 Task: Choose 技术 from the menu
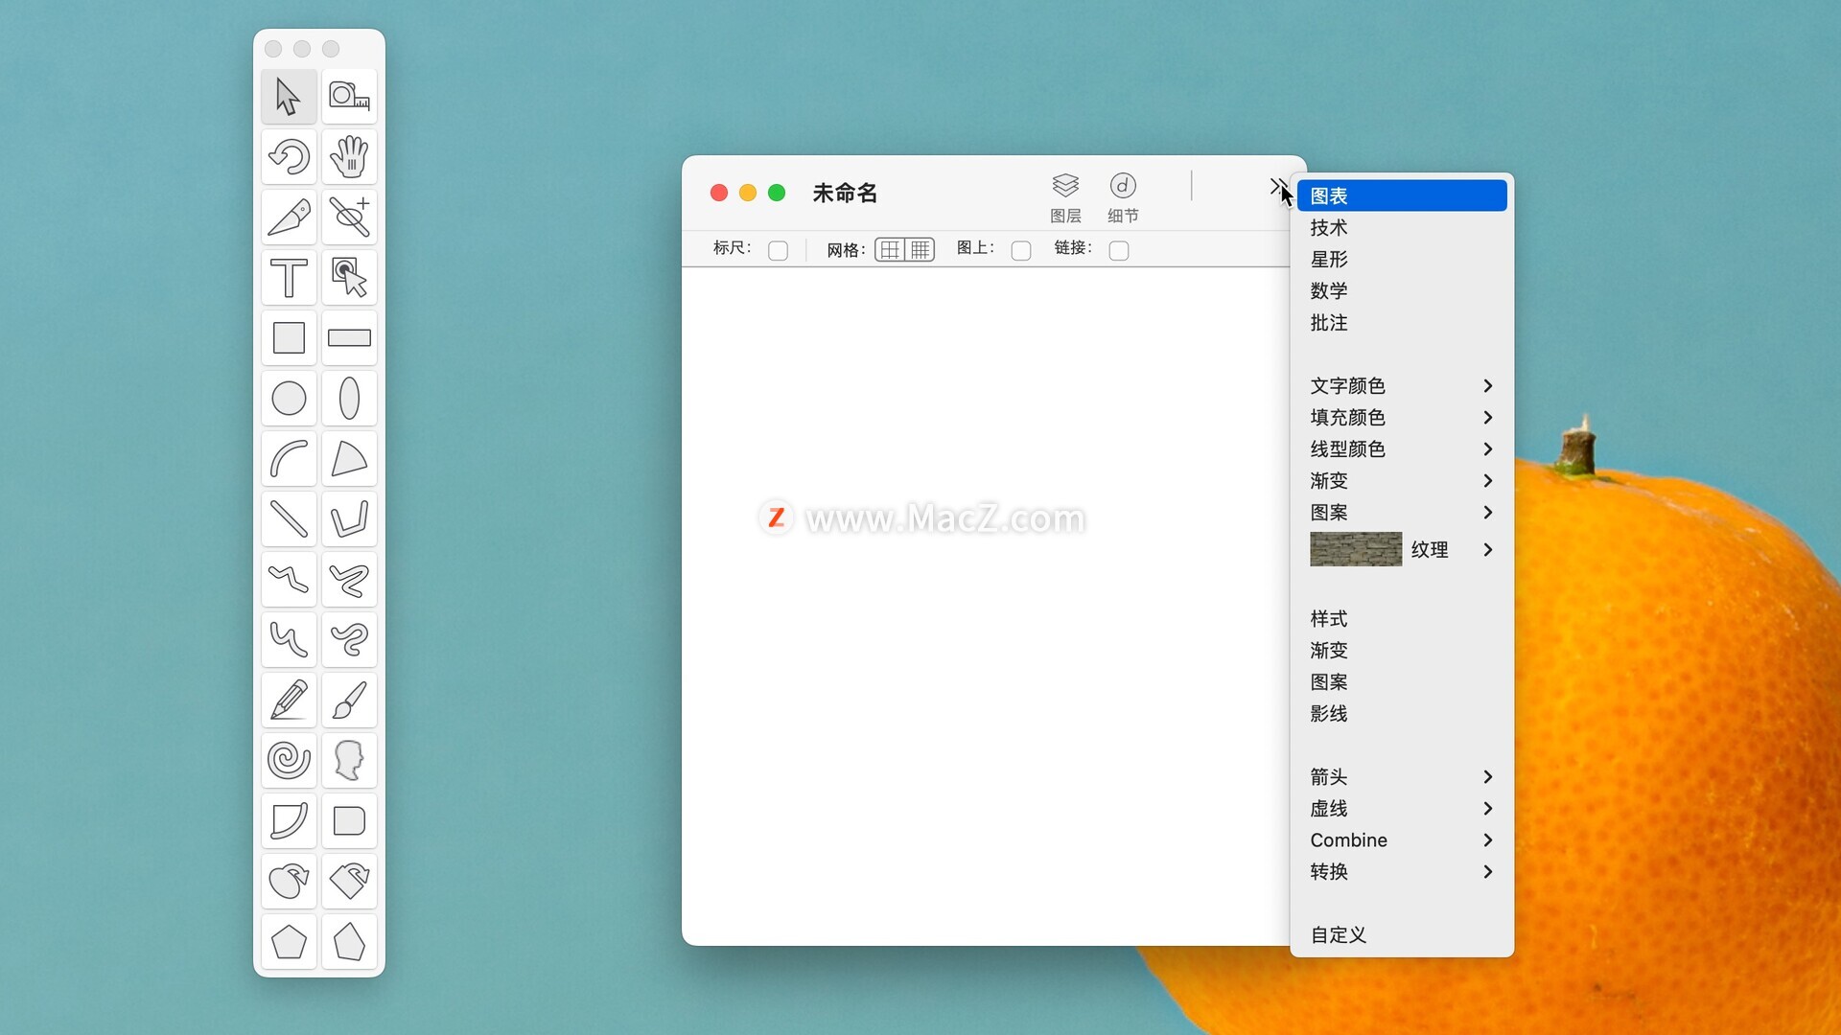pos(1402,227)
